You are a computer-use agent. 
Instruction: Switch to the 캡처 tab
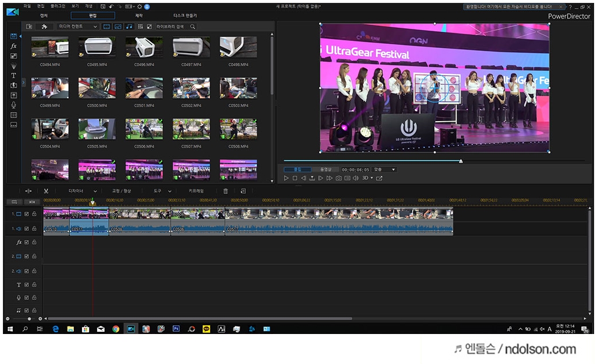[44, 16]
